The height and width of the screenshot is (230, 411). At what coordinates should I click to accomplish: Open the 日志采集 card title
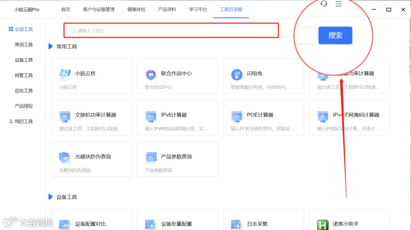[x=257, y=224]
